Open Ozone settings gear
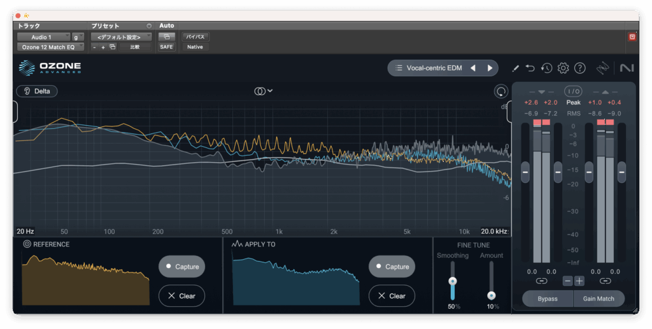This screenshot has width=652, height=329. [x=563, y=68]
